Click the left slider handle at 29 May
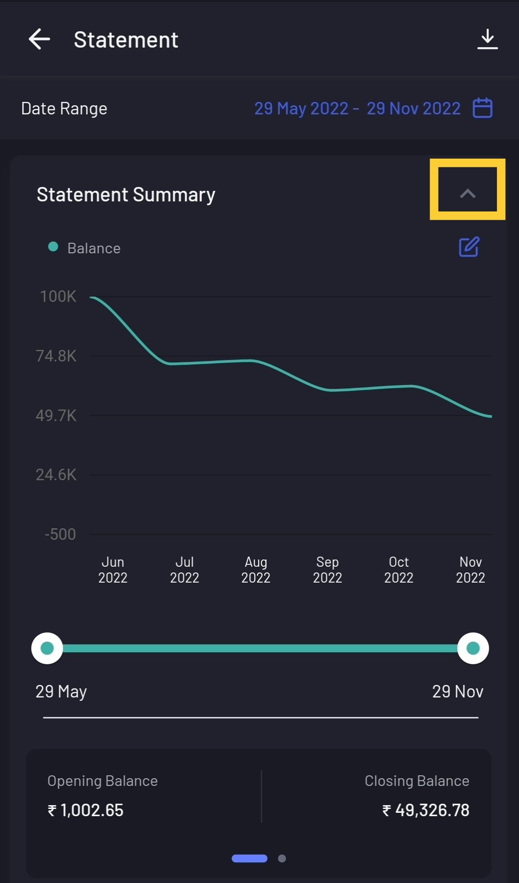The image size is (519, 883). click(x=47, y=648)
